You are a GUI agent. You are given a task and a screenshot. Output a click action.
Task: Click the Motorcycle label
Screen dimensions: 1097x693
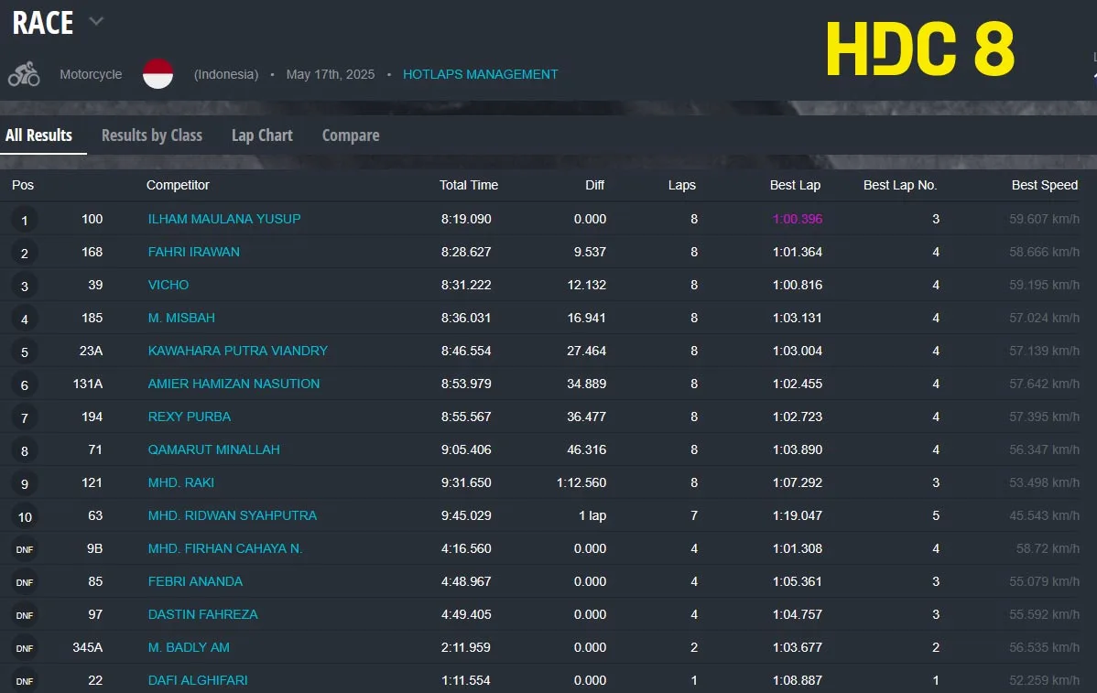(x=91, y=74)
